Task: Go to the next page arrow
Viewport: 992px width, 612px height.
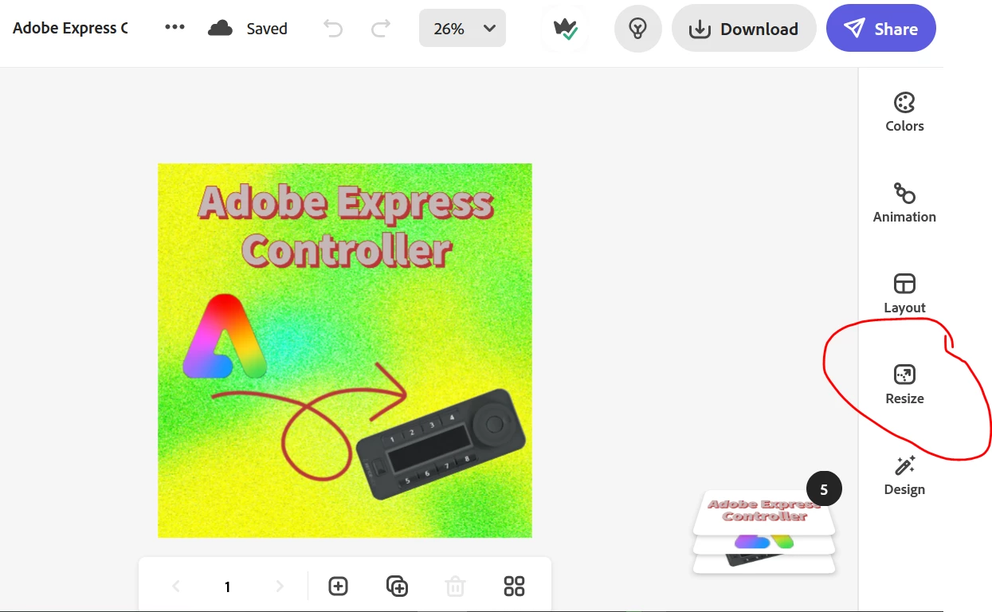Action: click(x=279, y=586)
